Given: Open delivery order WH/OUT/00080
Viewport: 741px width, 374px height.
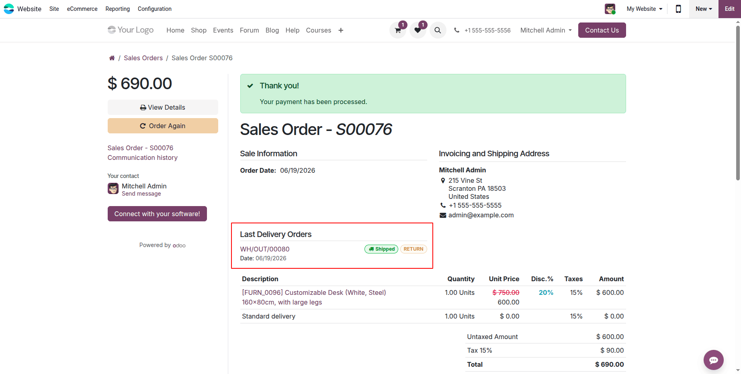Looking at the screenshot, I should tap(265, 249).
